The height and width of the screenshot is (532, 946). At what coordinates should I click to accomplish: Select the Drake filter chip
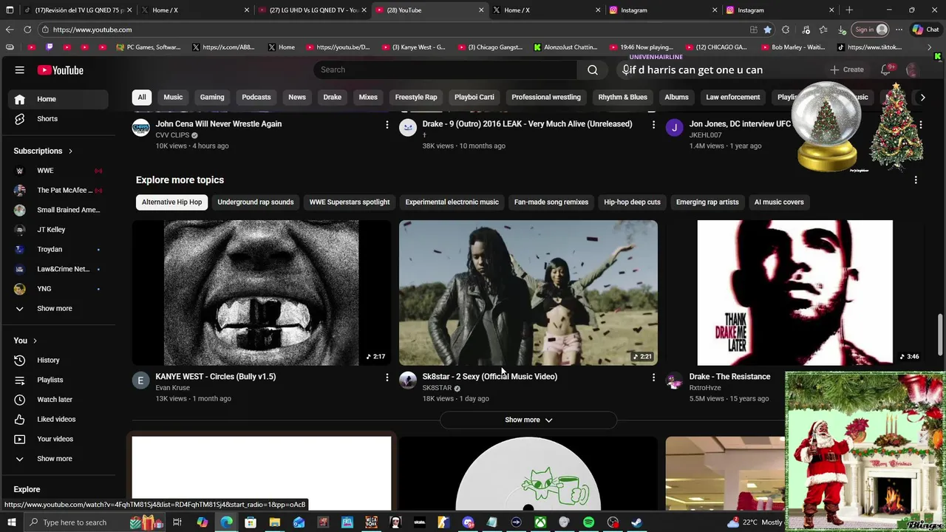pos(332,97)
